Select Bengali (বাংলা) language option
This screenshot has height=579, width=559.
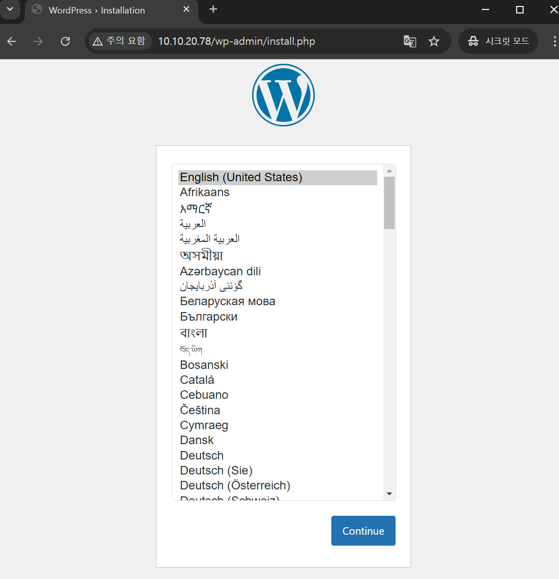click(278, 333)
